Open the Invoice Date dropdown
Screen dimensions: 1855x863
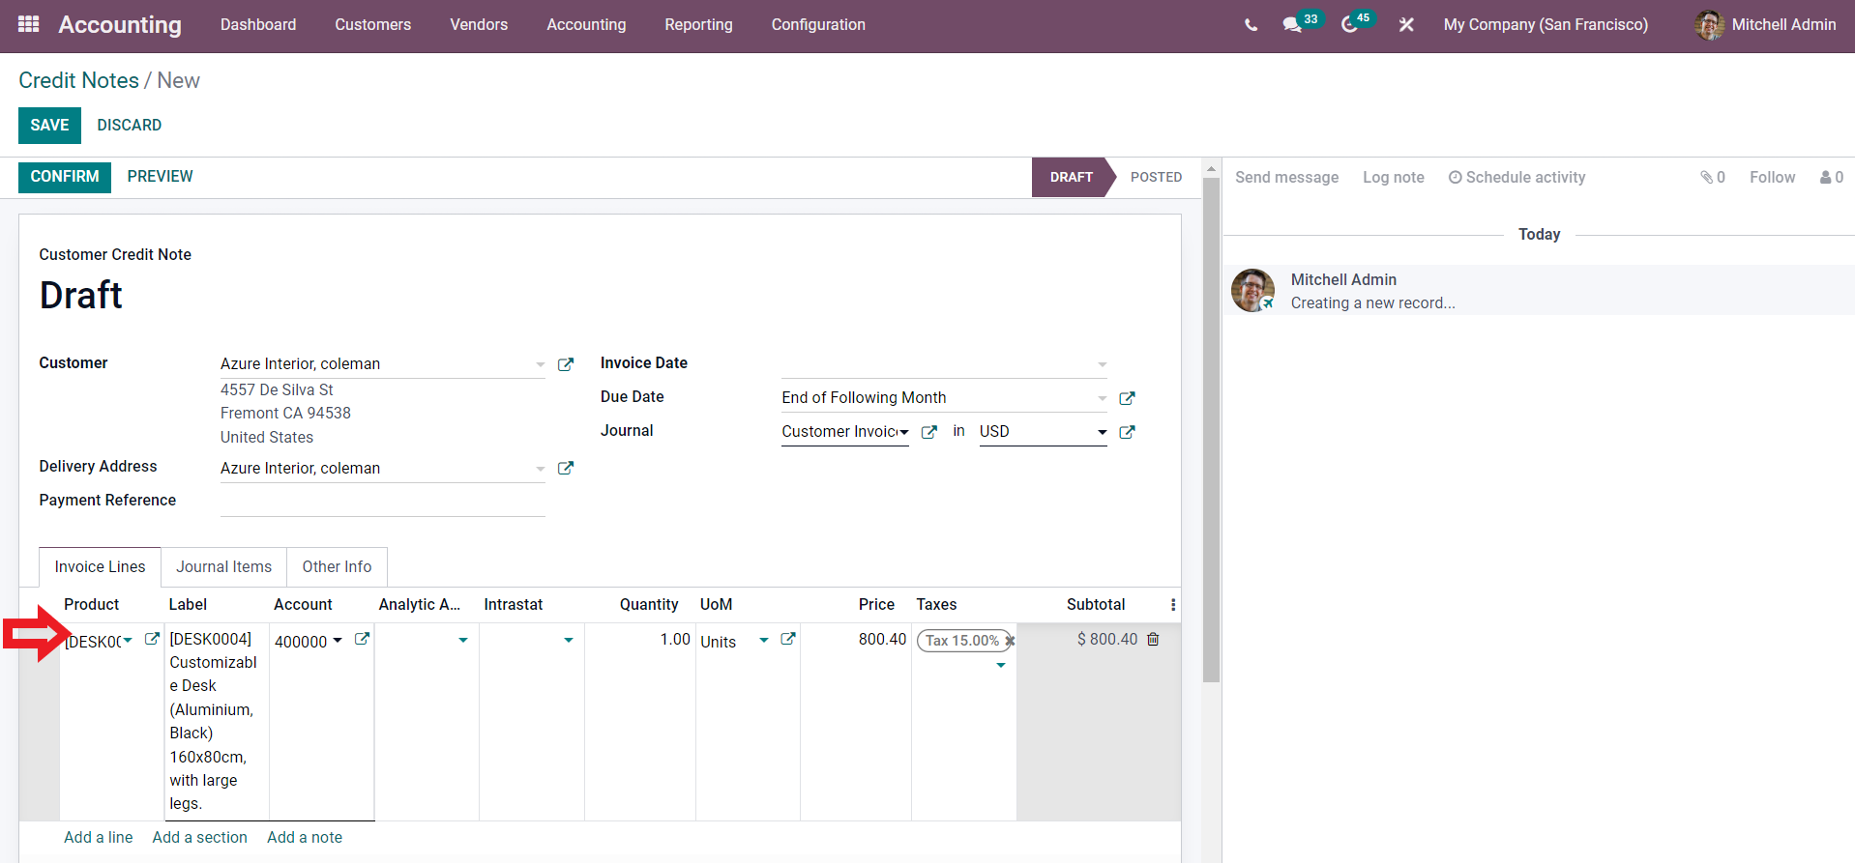[1102, 364]
